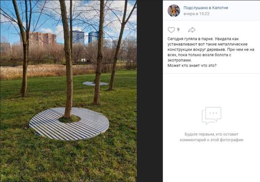Click the brown apartment block in the photo

coord(42,39)
